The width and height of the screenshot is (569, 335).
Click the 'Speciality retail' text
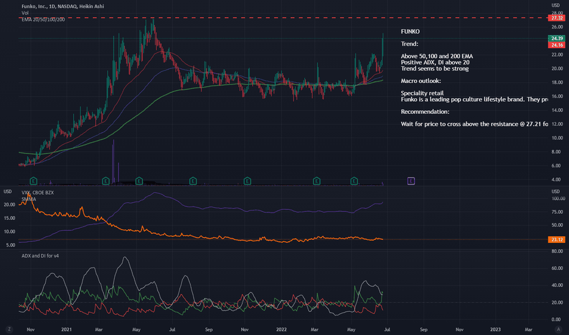click(422, 93)
